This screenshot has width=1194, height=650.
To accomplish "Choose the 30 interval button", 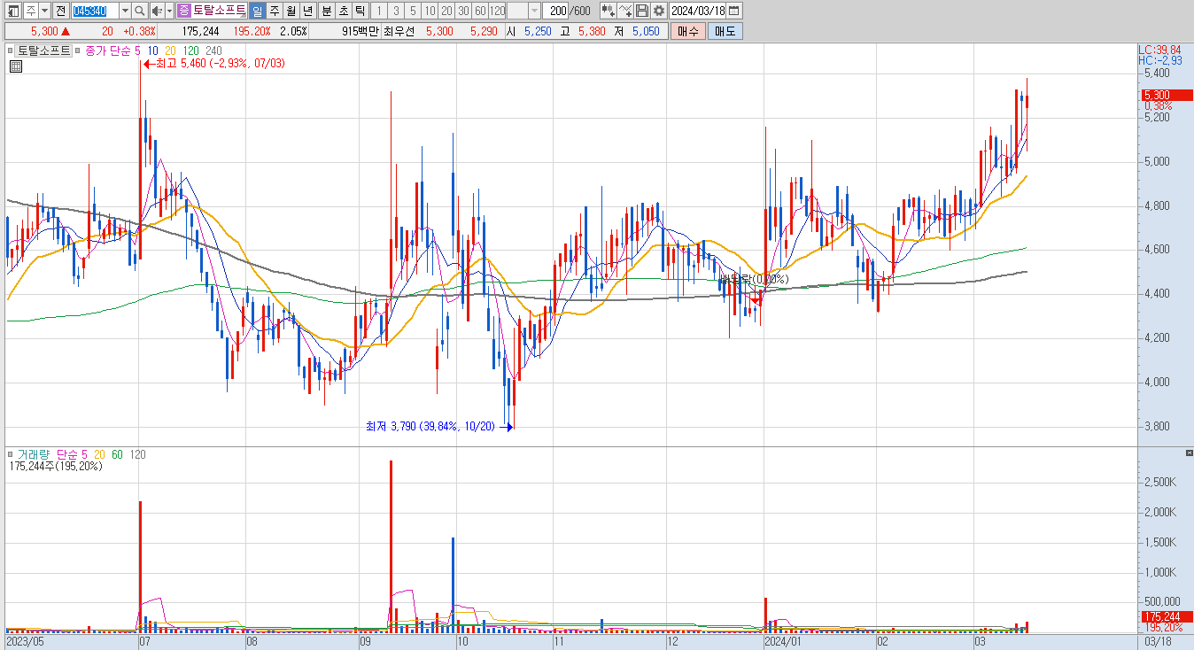I will point(463,11).
